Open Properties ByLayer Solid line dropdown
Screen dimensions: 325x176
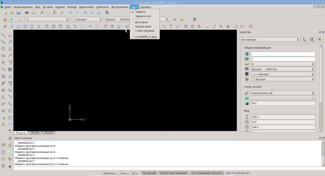(x=283, y=69)
